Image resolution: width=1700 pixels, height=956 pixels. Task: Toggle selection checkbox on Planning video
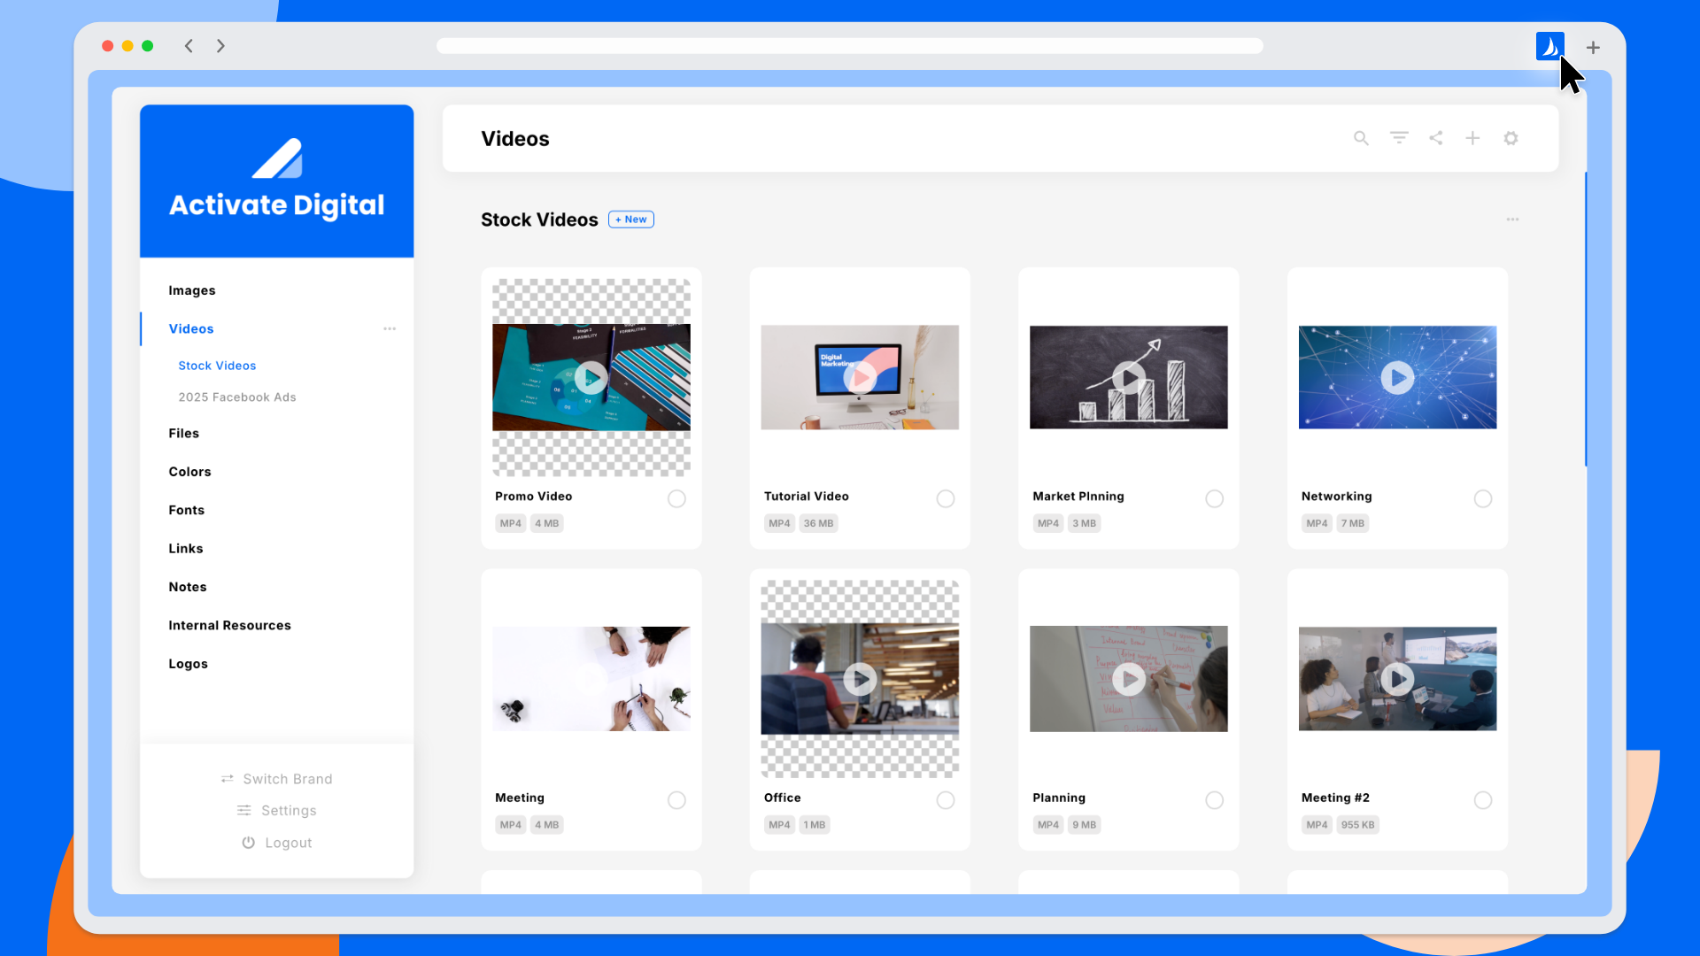[1214, 799]
